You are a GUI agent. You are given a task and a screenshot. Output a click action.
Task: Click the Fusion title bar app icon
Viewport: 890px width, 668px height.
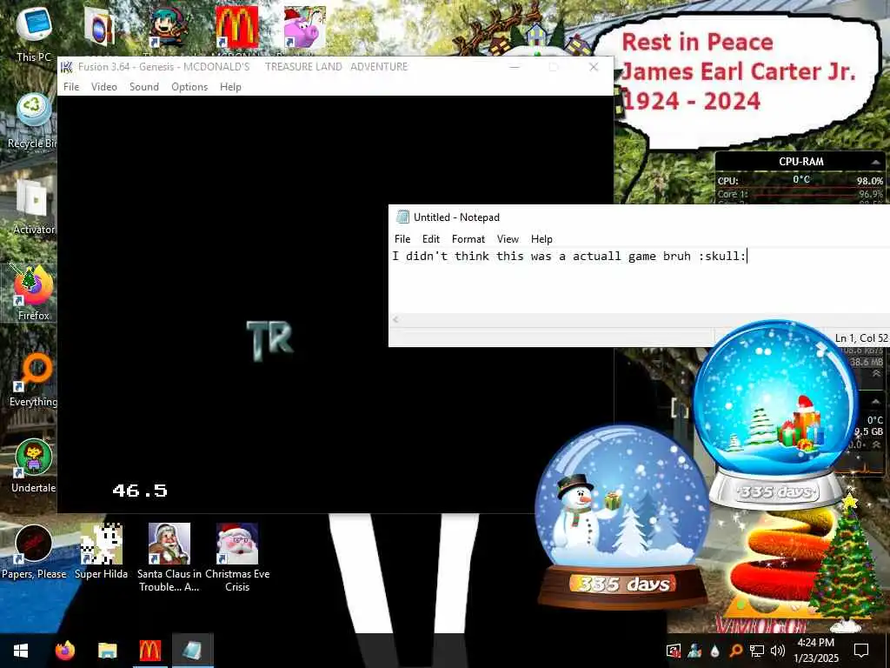coord(66,67)
